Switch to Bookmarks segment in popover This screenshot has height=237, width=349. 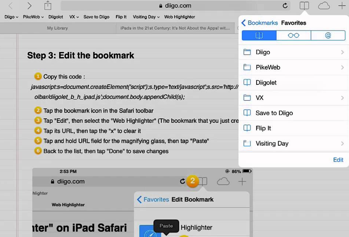point(259,36)
